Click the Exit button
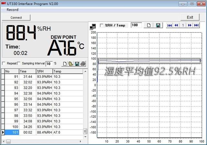Viewport: 207px width, 145px height. [x=190, y=17]
